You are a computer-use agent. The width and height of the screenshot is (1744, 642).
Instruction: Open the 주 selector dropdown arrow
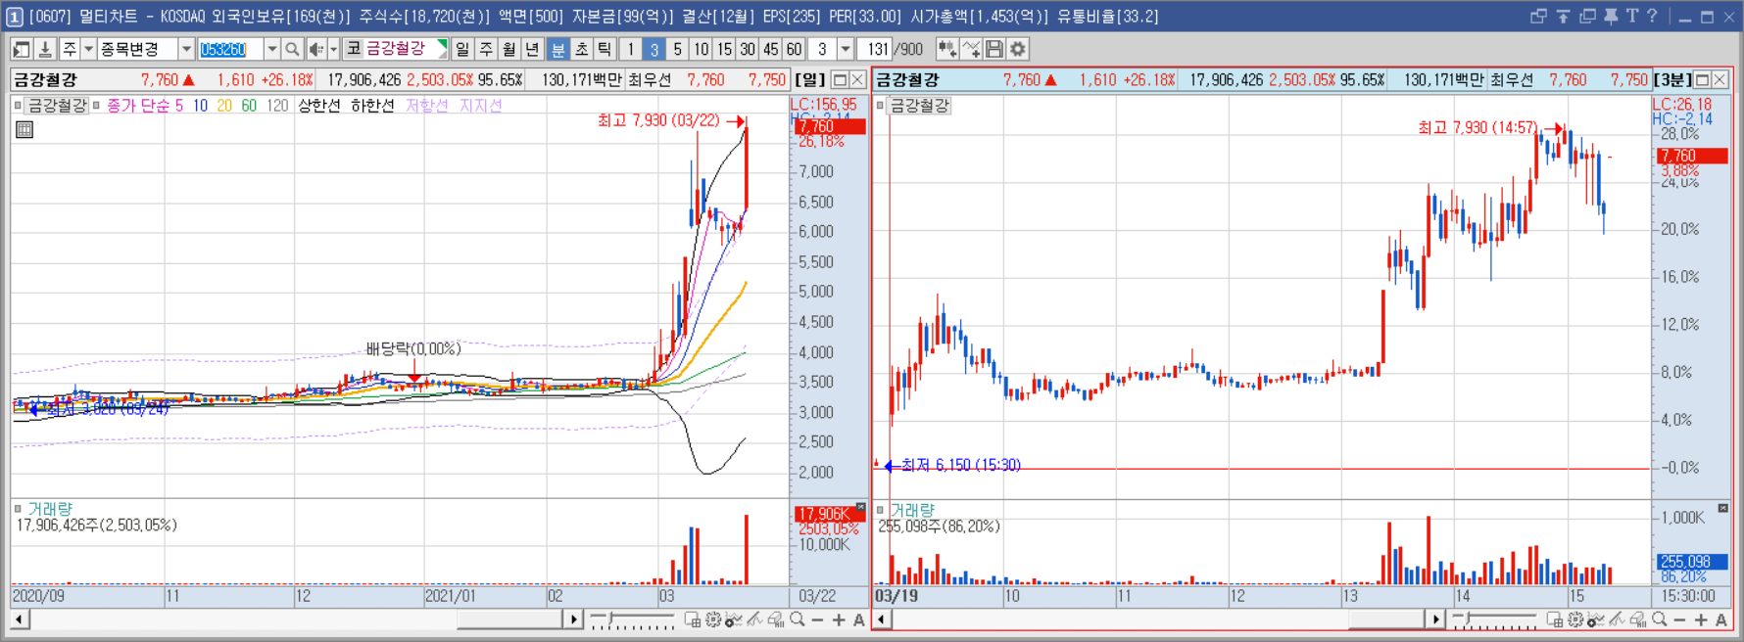tap(88, 49)
